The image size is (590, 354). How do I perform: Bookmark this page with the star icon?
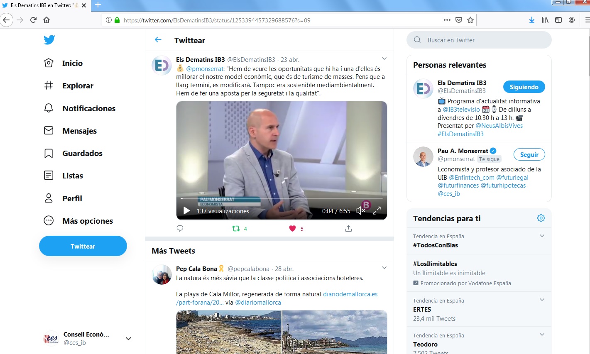click(470, 20)
